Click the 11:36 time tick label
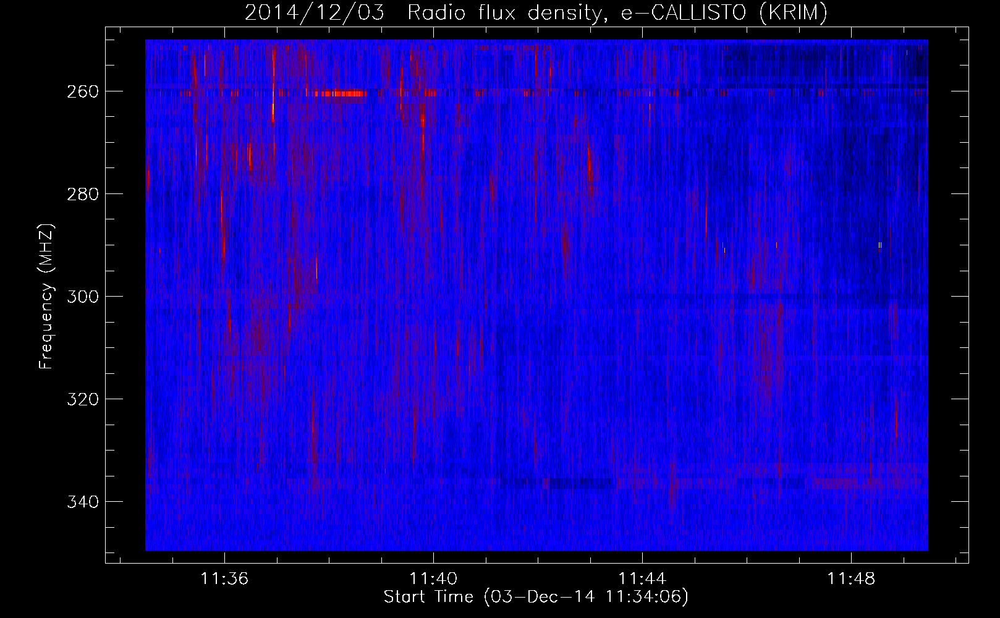The width and height of the screenshot is (1000, 618). point(224,578)
